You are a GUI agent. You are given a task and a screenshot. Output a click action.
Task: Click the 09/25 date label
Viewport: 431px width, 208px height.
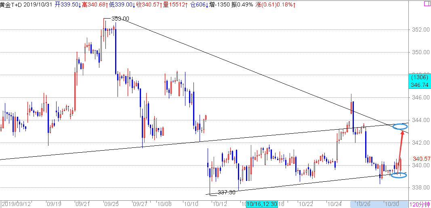tap(111, 204)
